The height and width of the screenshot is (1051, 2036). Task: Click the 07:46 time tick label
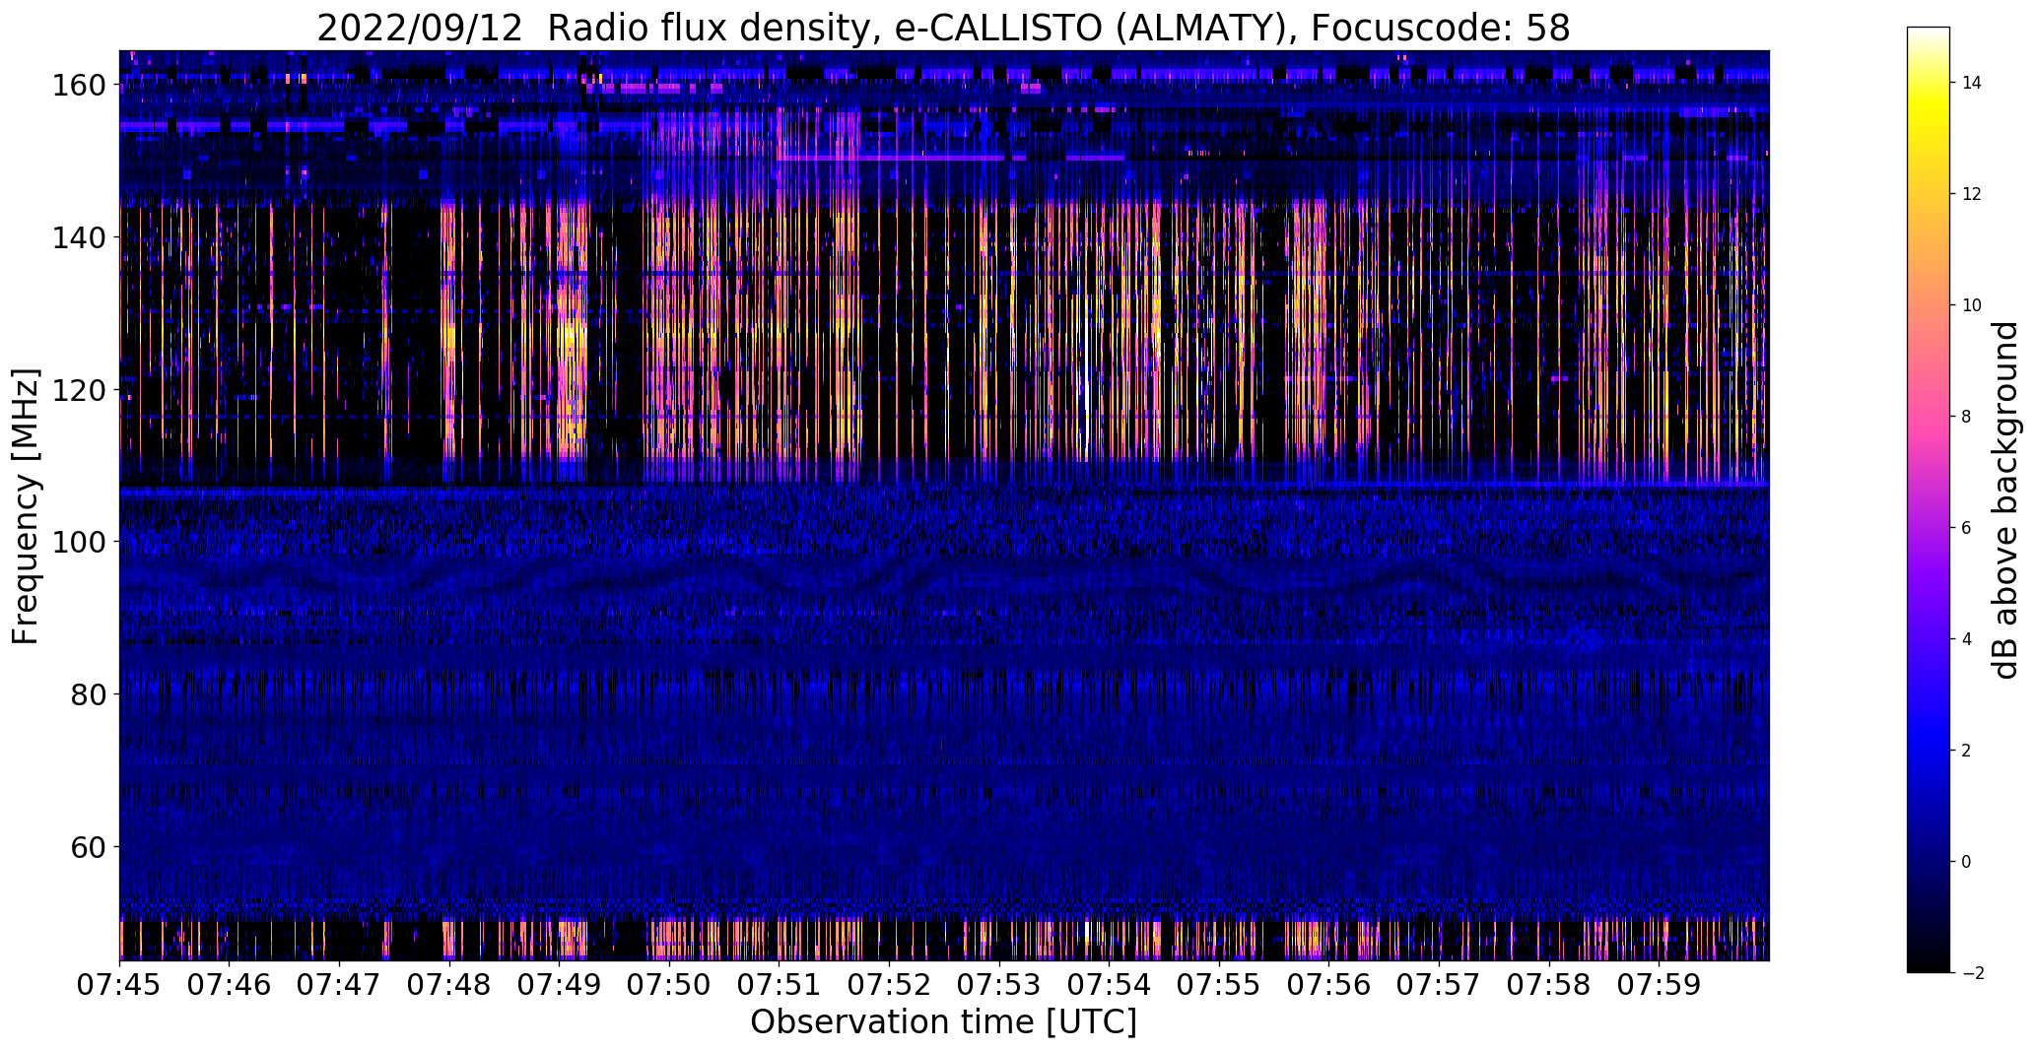click(229, 985)
